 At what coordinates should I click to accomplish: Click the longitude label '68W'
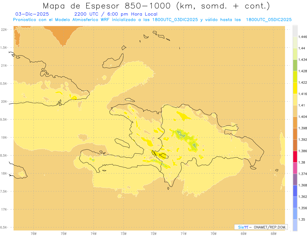pyautogui.click(x=273, y=234)
